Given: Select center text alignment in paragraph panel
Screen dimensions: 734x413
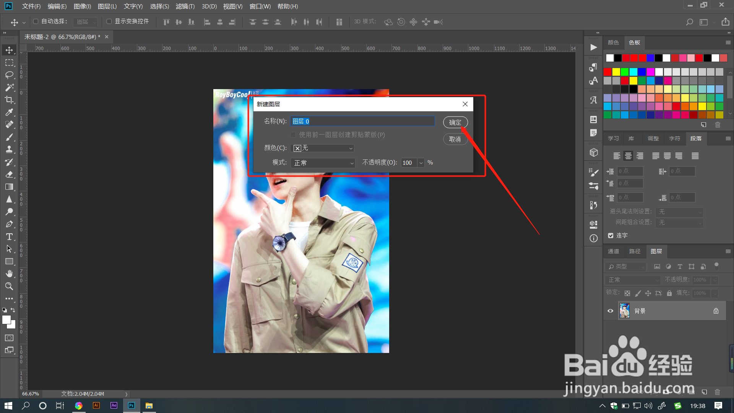Looking at the screenshot, I should click(x=628, y=156).
